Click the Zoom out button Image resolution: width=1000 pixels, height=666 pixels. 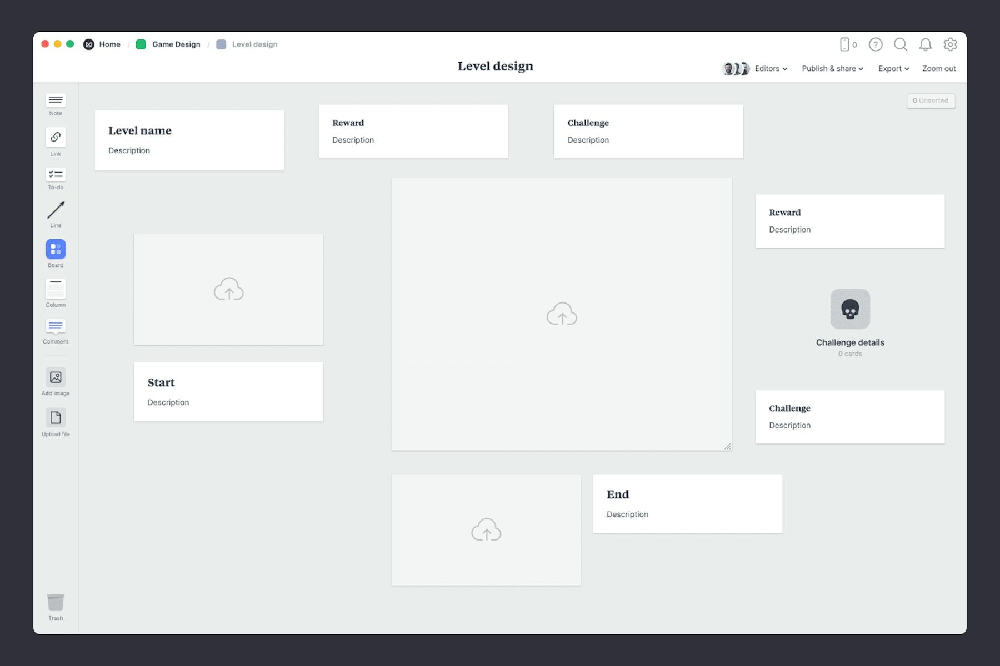pos(938,68)
